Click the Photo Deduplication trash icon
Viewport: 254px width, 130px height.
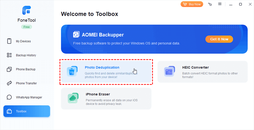[x=72, y=72]
